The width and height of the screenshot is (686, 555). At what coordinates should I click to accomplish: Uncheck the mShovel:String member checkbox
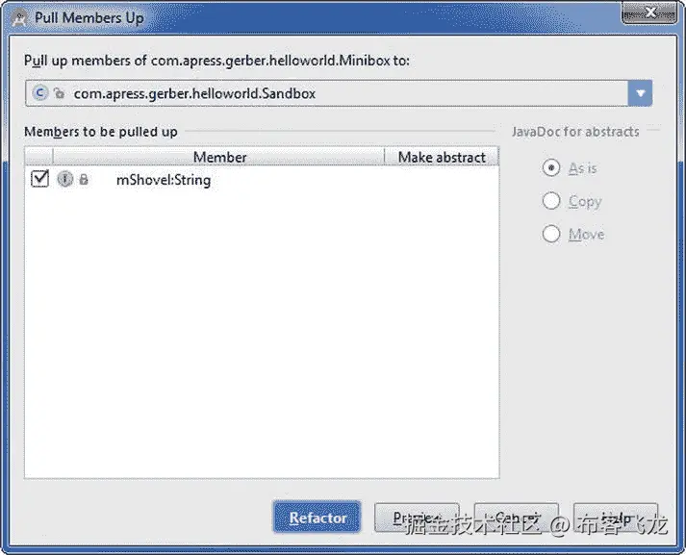click(x=39, y=179)
